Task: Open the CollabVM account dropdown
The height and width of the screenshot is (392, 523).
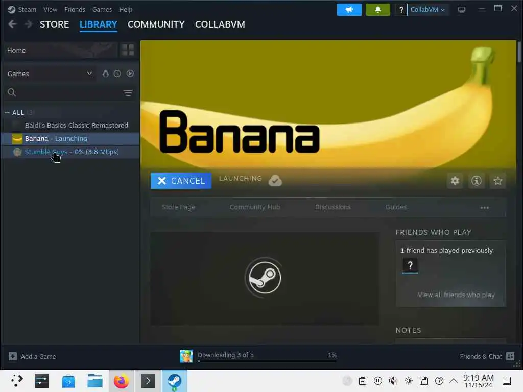Action: [427, 10]
